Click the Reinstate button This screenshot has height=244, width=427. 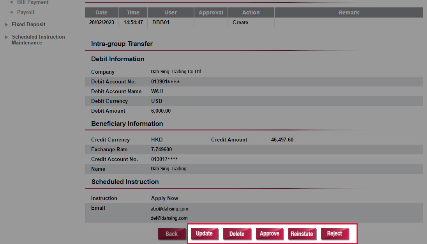[x=302, y=234]
